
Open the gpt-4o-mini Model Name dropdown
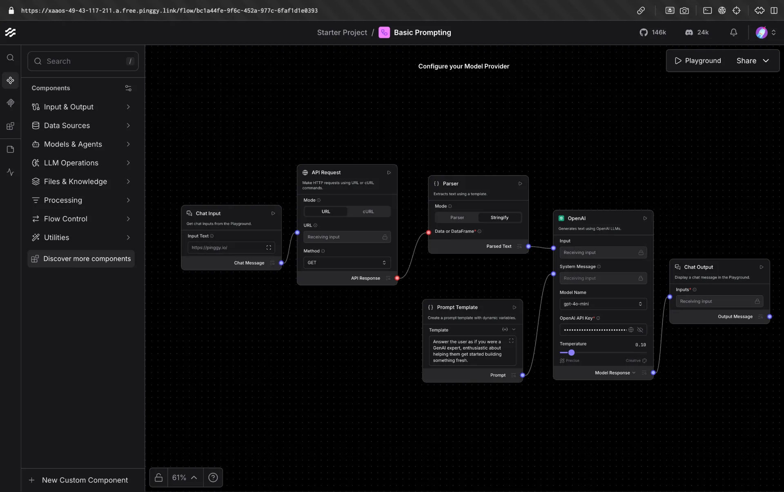(603, 304)
